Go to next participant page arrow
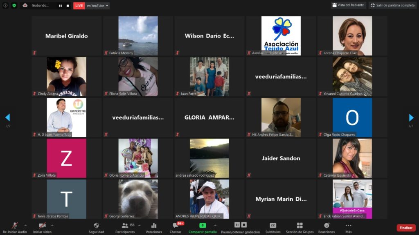This screenshot has height=235, width=419. (x=411, y=117)
